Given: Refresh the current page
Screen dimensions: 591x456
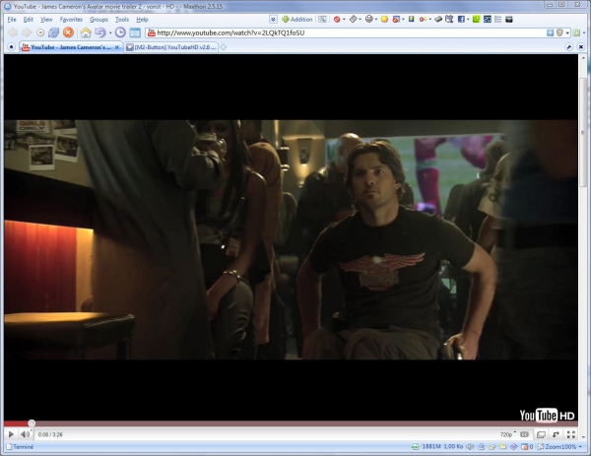Looking at the screenshot, I should tap(53, 33).
